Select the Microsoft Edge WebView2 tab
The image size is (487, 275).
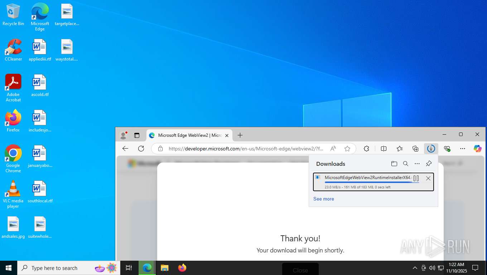coord(189,135)
